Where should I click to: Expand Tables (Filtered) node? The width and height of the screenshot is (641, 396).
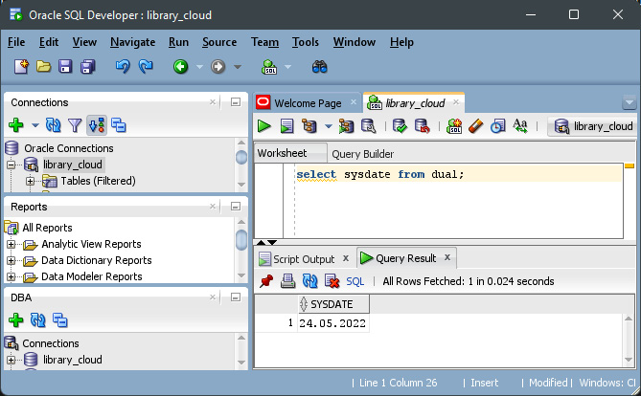(x=31, y=181)
